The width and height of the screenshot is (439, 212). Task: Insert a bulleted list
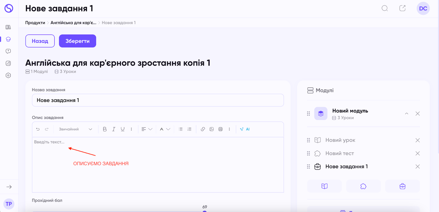[x=181, y=129]
